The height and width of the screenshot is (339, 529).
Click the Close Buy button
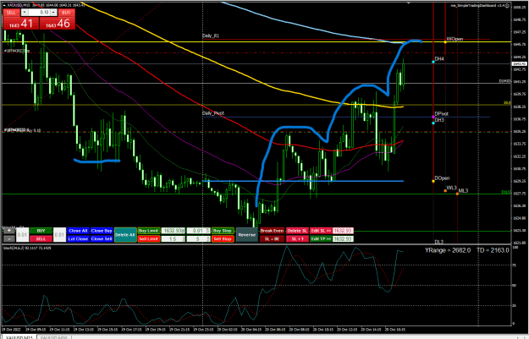pos(102,231)
